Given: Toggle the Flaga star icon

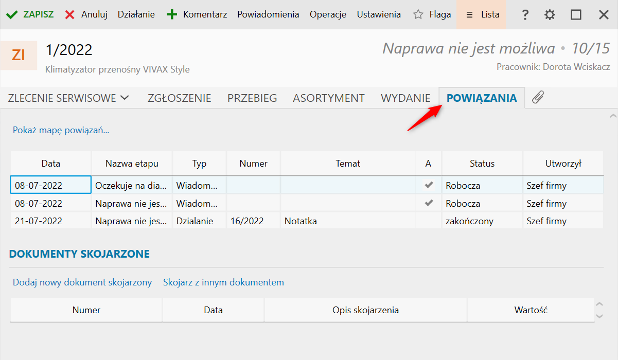Looking at the screenshot, I should click(418, 15).
